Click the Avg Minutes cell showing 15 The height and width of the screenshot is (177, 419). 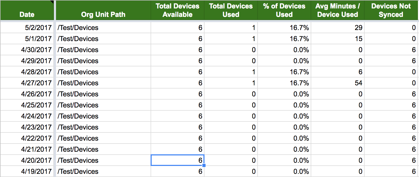(x=337, y=39)
